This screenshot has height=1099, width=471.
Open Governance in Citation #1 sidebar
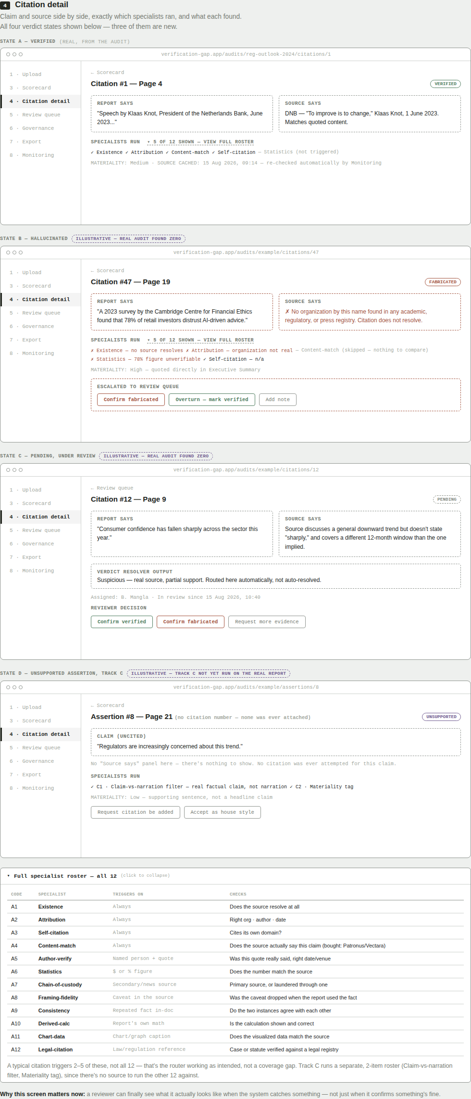click(x=40, y=128)
